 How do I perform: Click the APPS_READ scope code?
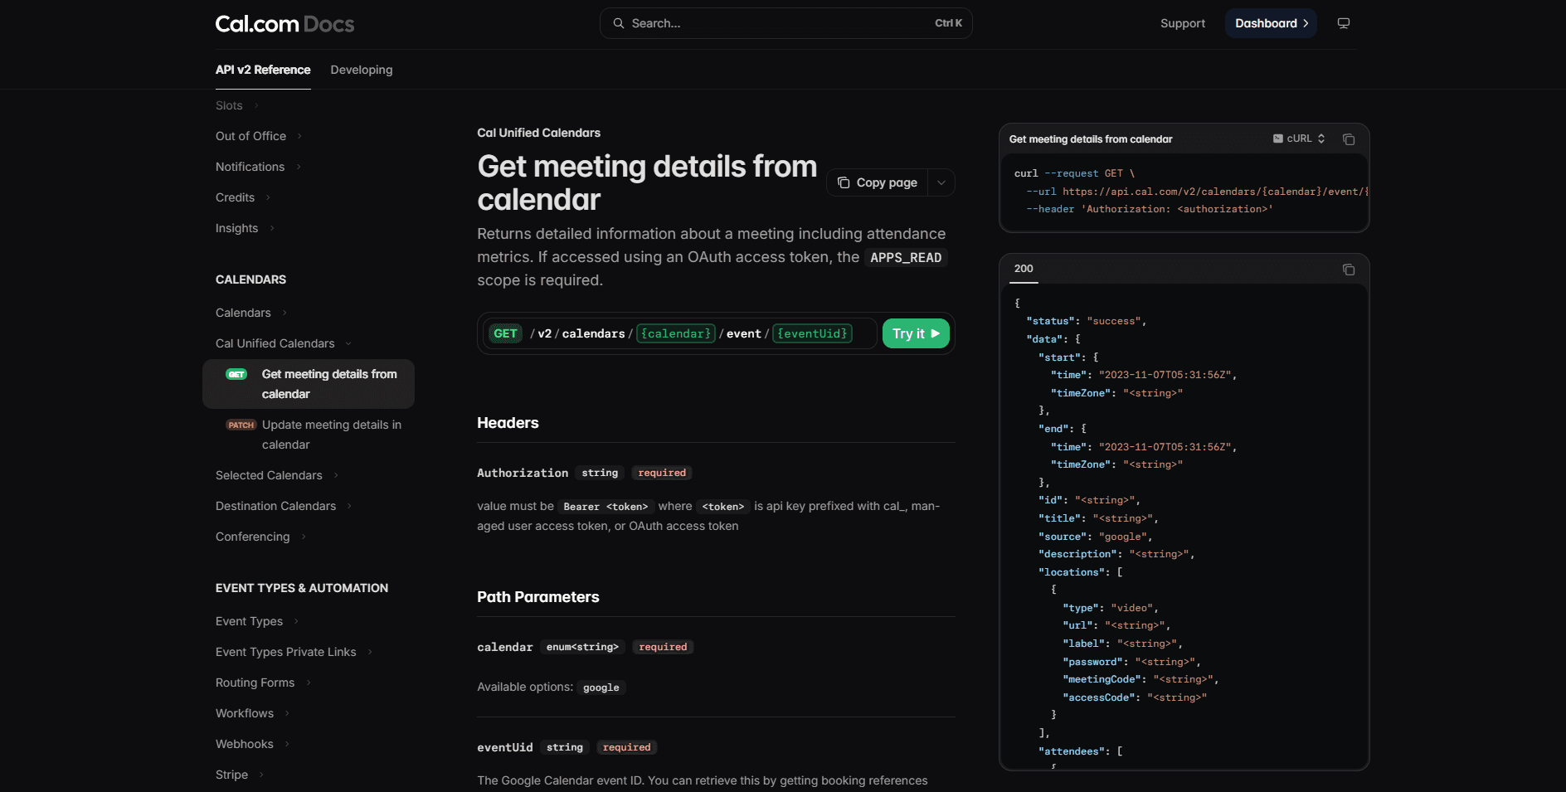click(906, 258)
